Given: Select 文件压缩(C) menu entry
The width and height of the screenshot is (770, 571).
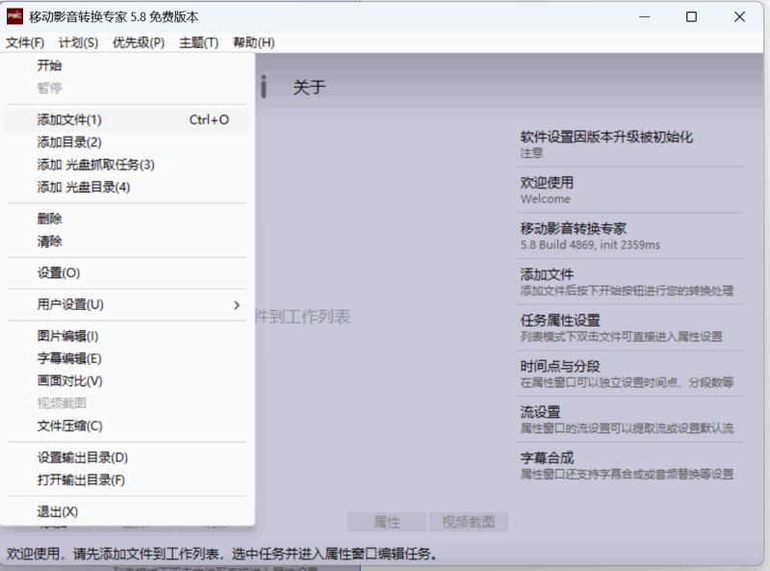Looking at the screenshot, I should [127, 426].
